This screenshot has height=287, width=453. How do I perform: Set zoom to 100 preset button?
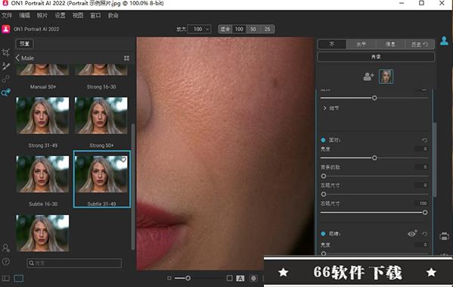coord(239,29)
